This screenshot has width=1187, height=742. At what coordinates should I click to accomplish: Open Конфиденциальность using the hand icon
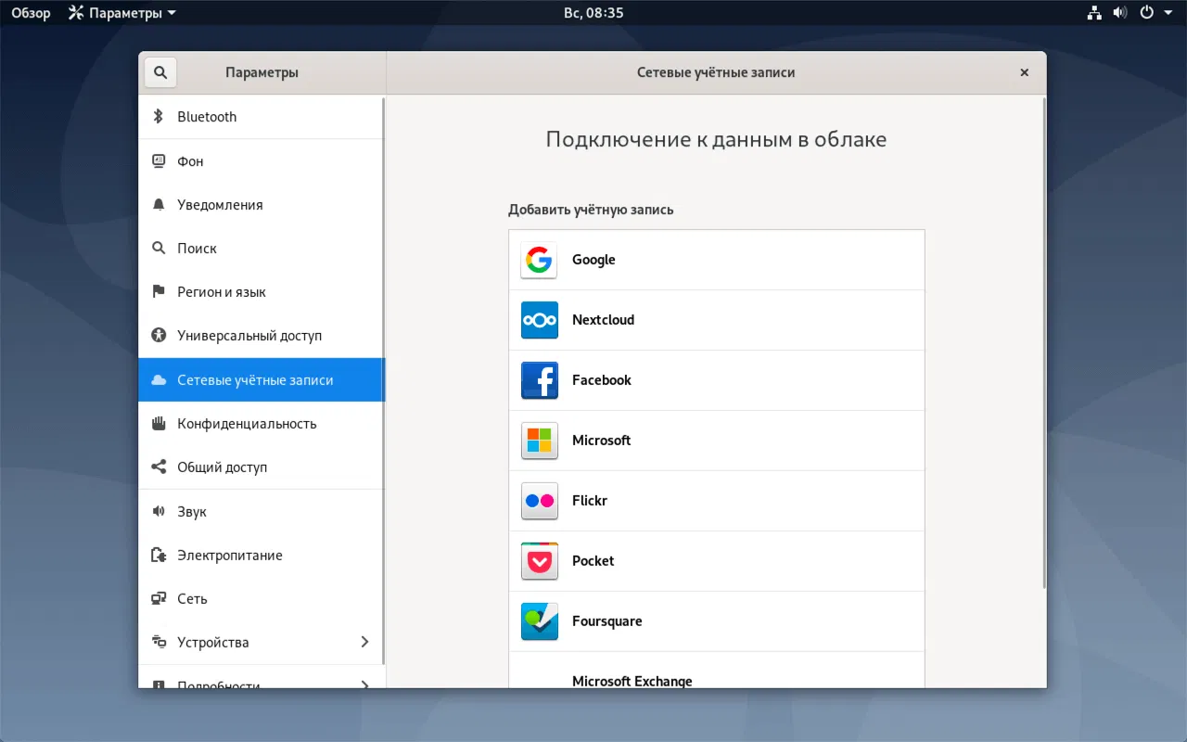(159, 423)
